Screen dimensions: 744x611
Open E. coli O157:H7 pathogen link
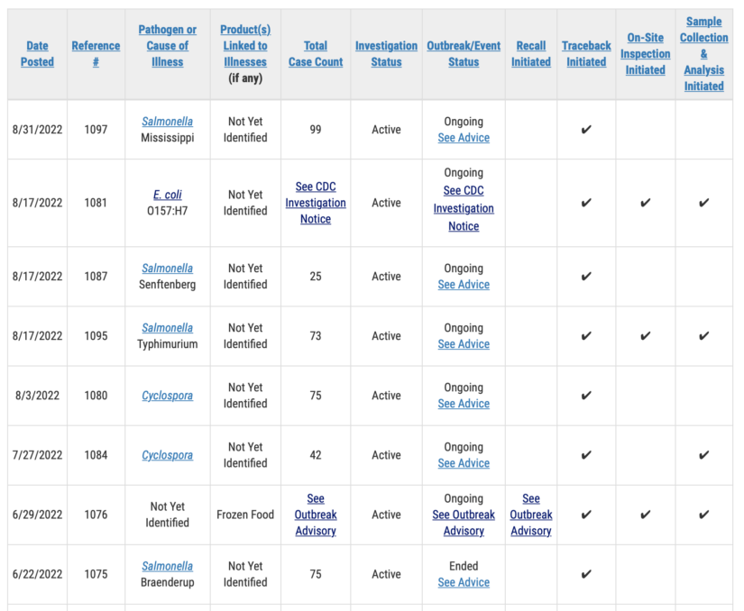coord(168,195)
